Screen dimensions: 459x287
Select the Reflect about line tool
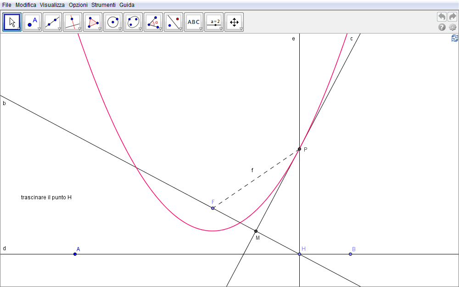click(174, 22)
